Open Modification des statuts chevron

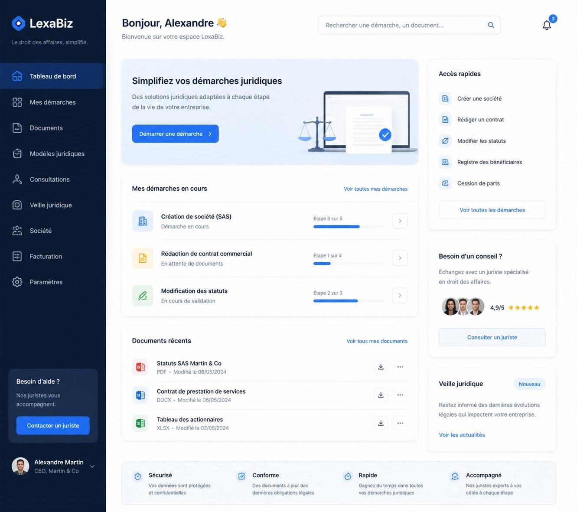[x=400, y=295]
